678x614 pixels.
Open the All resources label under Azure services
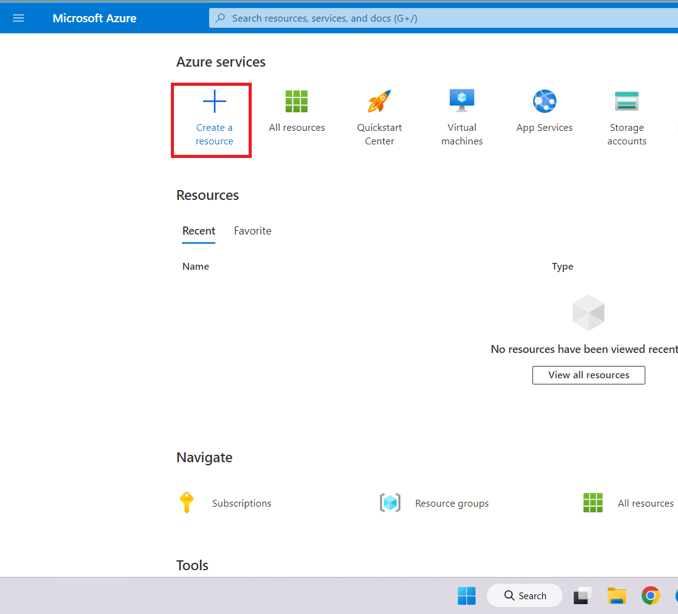coord(297,128)
